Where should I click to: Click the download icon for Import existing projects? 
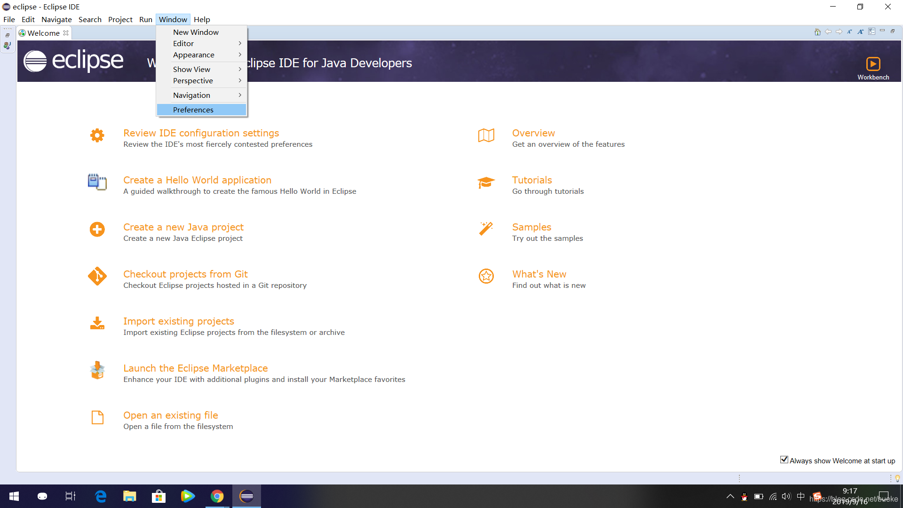97,323
